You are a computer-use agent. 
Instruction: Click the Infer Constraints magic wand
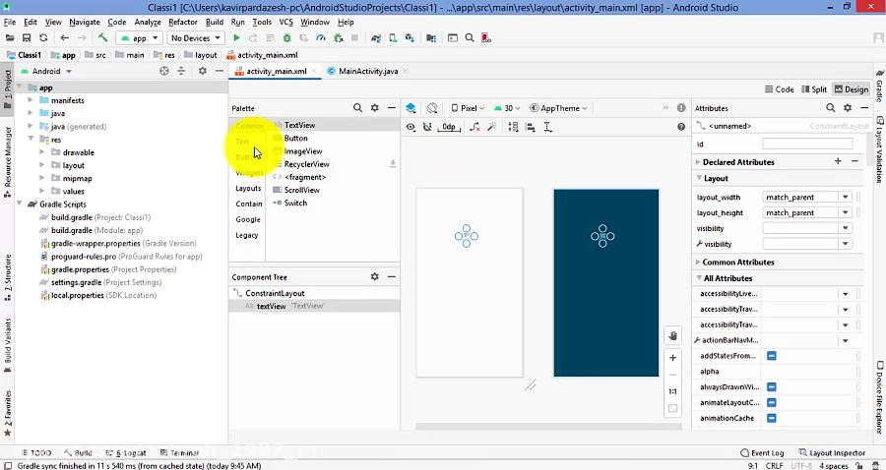coord(491,127)
